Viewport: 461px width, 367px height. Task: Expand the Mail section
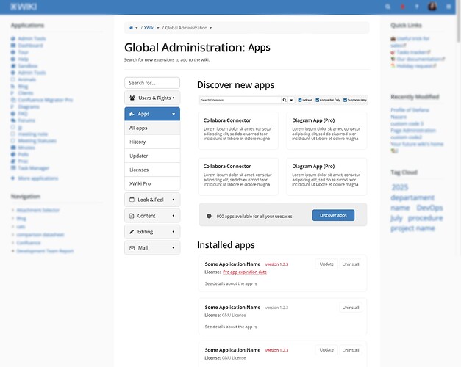(174, 248)
